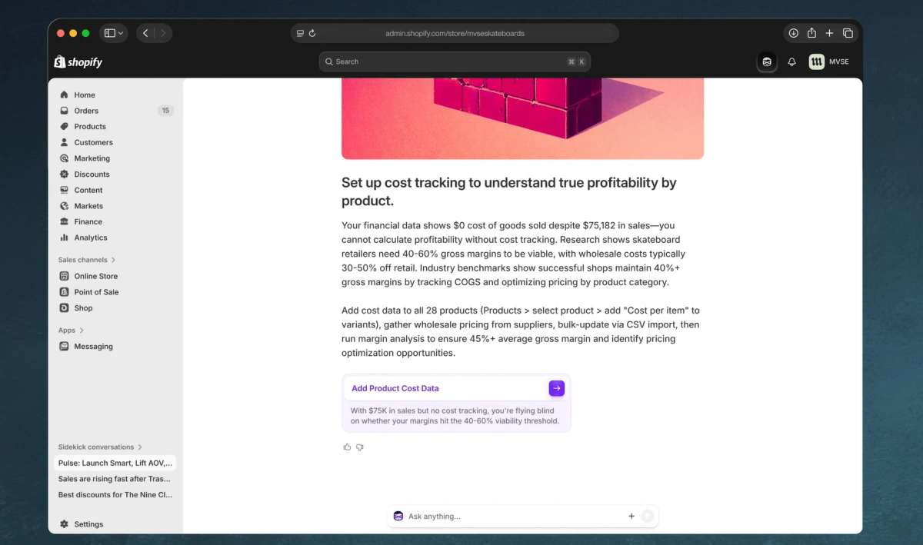
Task: Click the Shopify logo
Action: 78,61
